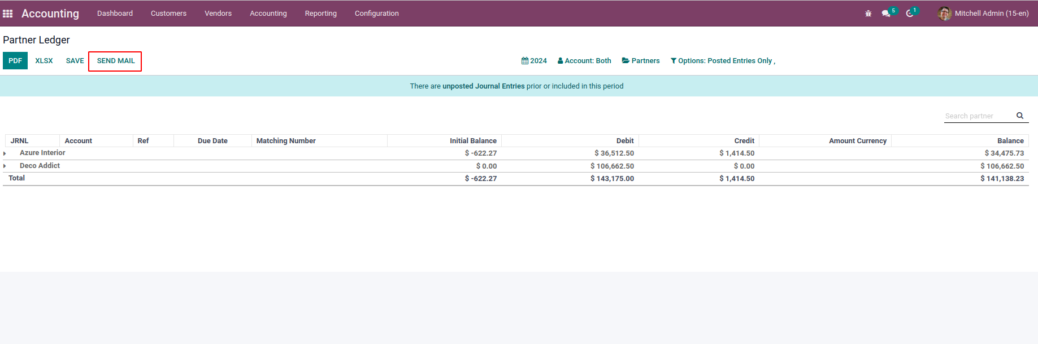This screenshot has width=1038, height=344.
Task: Open Options: Posted Entries Only dropdown
Action: 723,61
